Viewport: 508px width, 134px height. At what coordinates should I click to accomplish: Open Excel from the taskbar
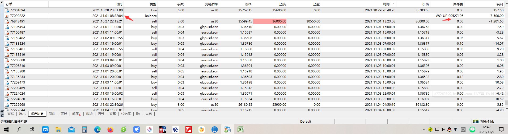coord(240,130)
